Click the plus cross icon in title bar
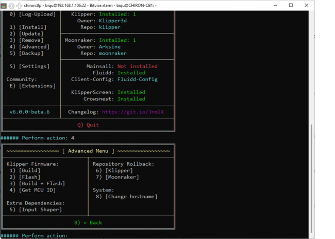This screenshot has height=239, width=335. coord(19,6)
